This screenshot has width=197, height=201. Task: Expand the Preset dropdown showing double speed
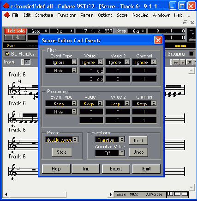[62, 140]
